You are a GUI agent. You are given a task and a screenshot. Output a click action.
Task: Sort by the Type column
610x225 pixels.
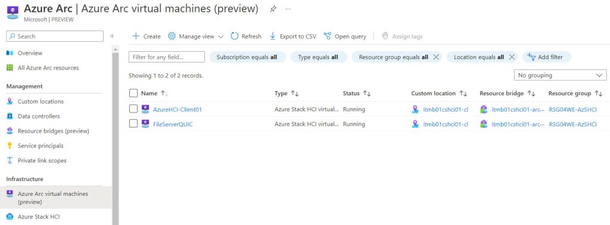point(287,93)
